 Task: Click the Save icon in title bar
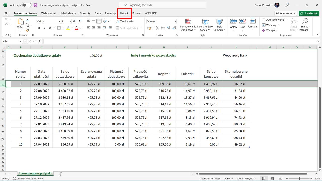pyautogui.click(x=35, y=5)
